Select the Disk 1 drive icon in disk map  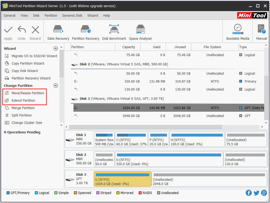pos(70,140)
